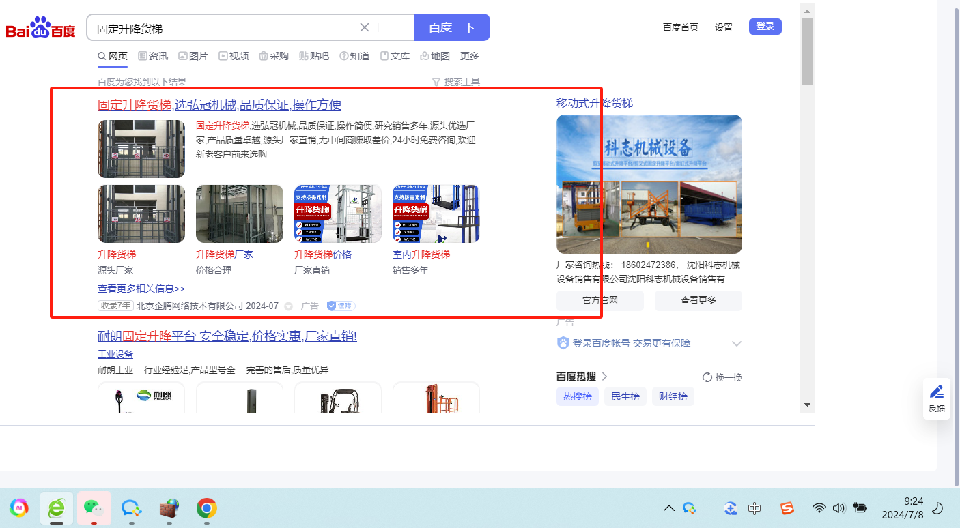Screen dimensions: 960x528
Task: Click the 查看更多 button
Action: pyautogui.click(x=698, y=300)
